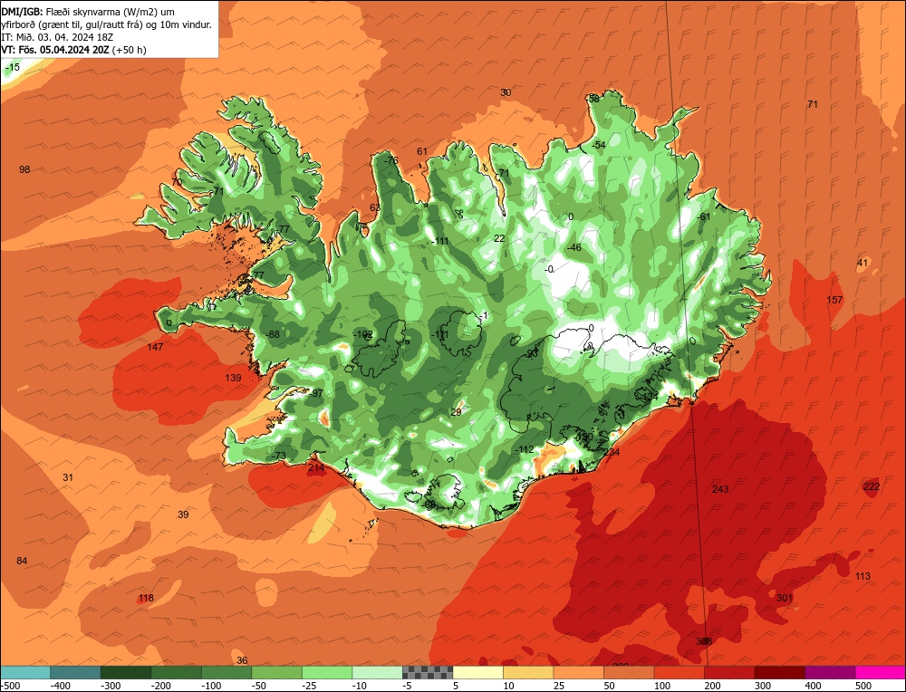Click the '84' value on the map
Screen dimensions: 906x692
[x=22, y=561]
